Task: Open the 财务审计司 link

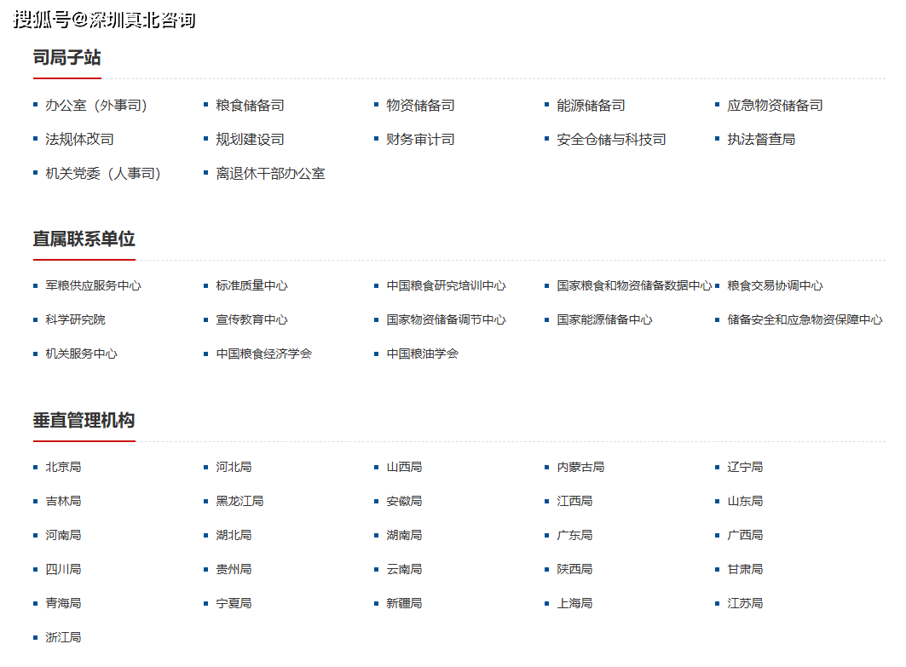Action: (420, 140)
